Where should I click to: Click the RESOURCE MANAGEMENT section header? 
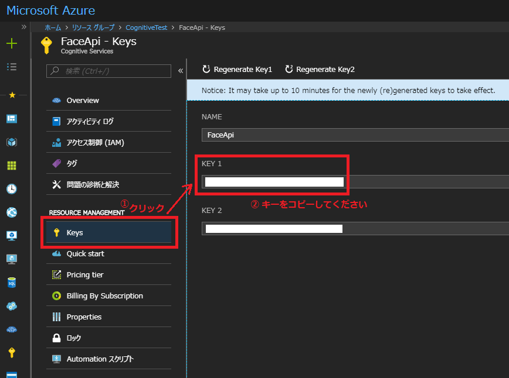point(87,212)
